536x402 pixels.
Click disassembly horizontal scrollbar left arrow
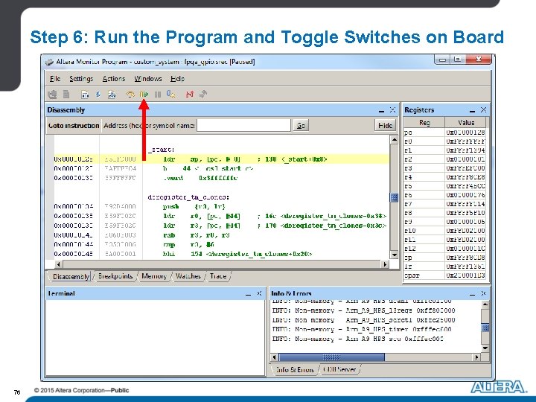coord(59,264)
